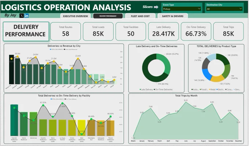The width and height of the screenshot is (249, 146).
Task: Click the gray 13K (14.78%) product segment
Action: [x=206, y=63]
